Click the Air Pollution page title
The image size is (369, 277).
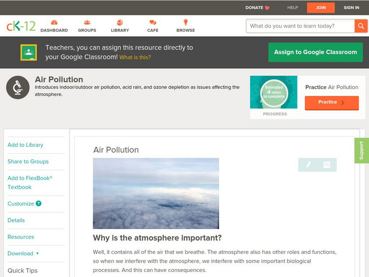coord(59,79)
